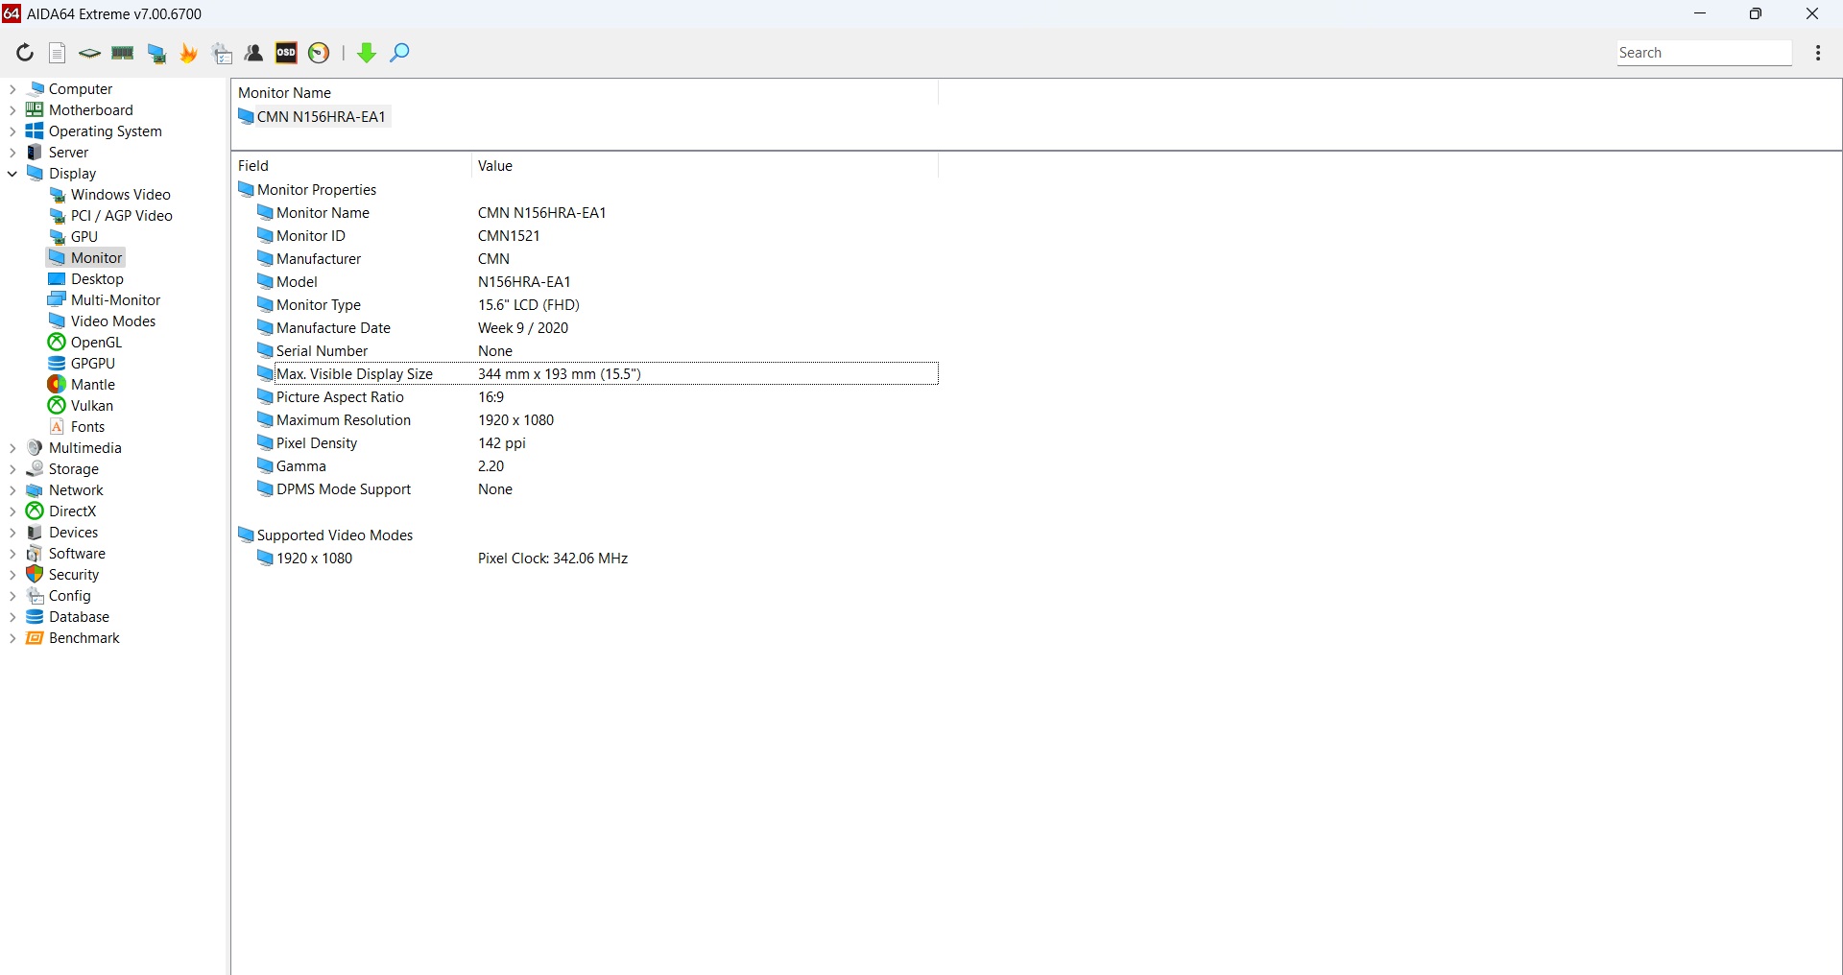Select the Maximum Resolution row
Screen dimensions: 1843x975
(587, 420)
